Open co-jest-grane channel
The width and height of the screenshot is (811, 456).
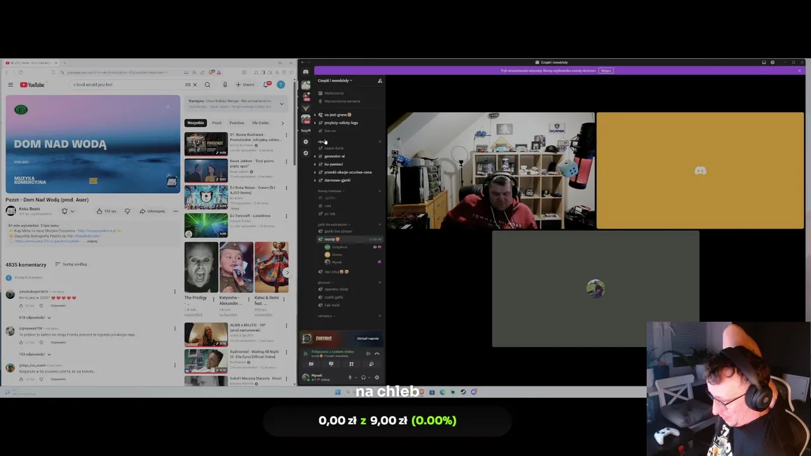pos(337,115)
